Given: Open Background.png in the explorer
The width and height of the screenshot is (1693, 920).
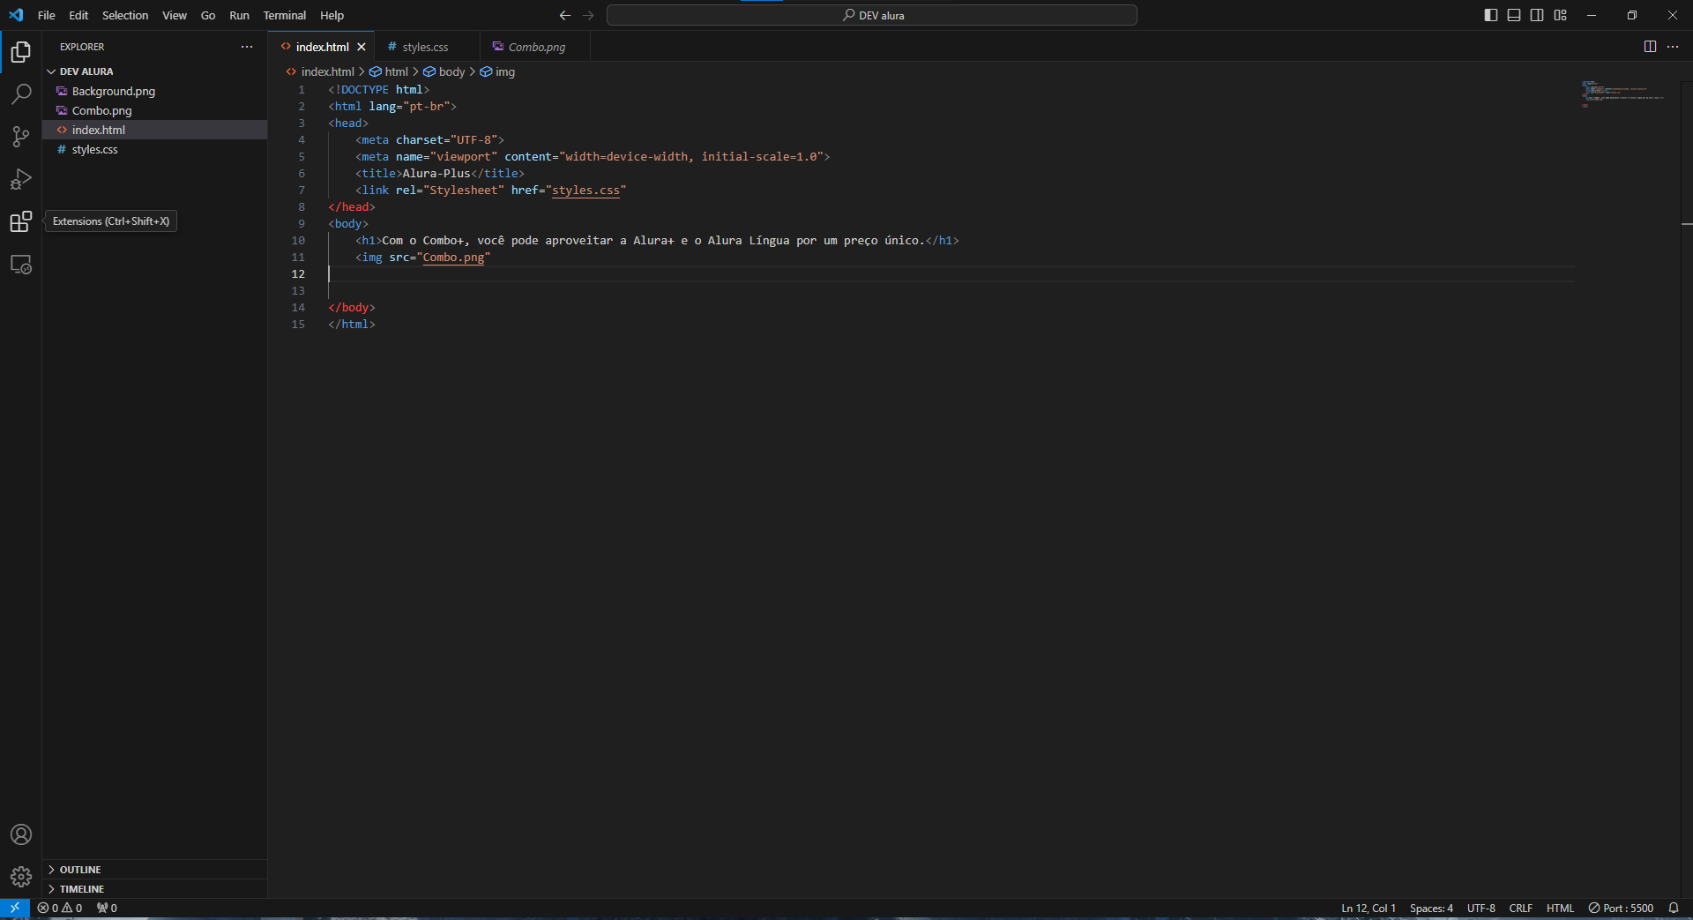Looking at the screenshot, I should (x=155, y=91).
